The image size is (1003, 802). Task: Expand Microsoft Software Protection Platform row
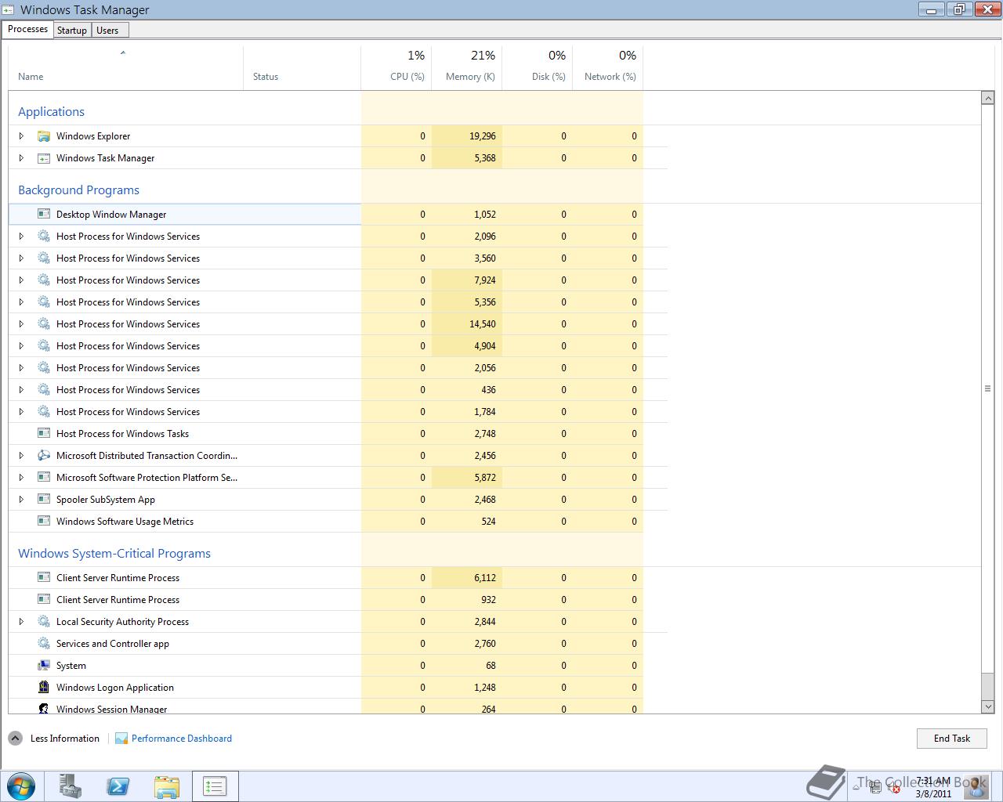(21, 478)
